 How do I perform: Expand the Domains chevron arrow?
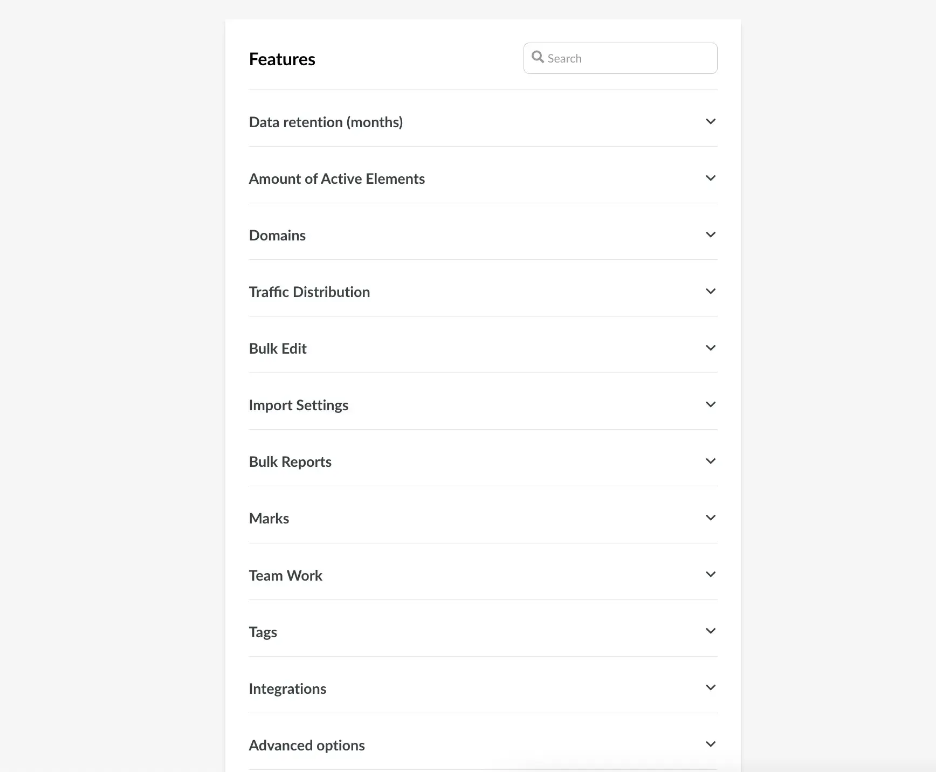point(711,235)
